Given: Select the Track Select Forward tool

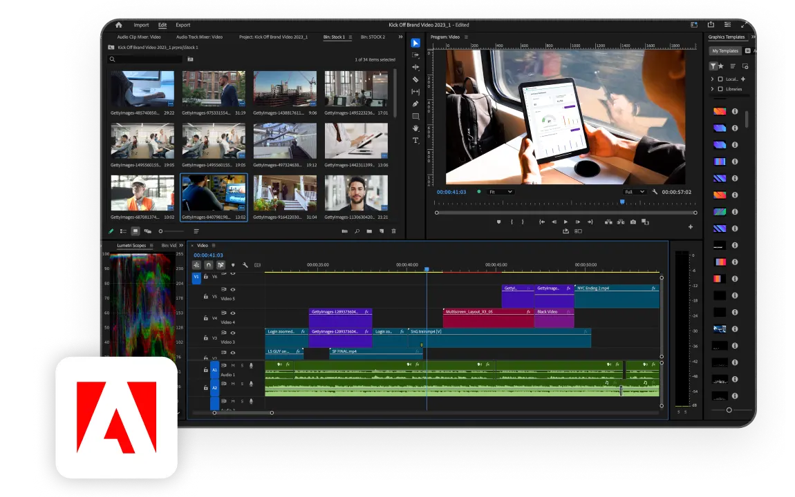Looking at the screenshot, I should tap(415, 55).
